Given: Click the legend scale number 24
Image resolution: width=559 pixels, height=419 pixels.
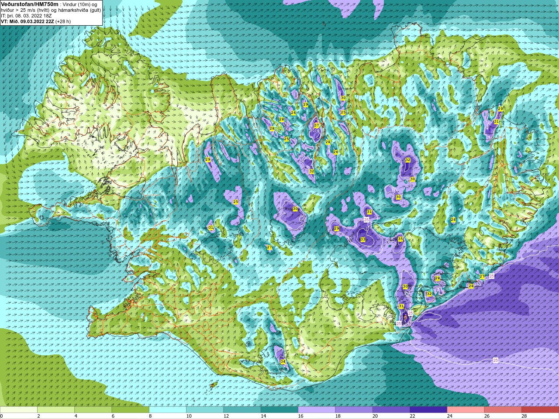Looking at the screenshot, I should click(x=449, y=416).
